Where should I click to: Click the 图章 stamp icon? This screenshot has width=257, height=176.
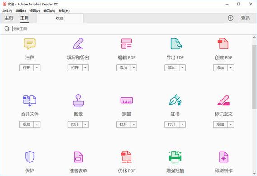(78, 100)
